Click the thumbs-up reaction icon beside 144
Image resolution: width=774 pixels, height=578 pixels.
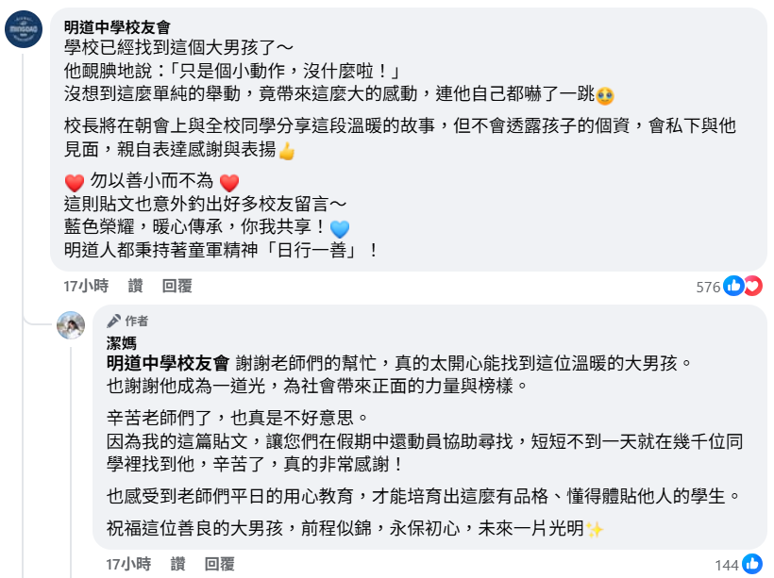pos(752,564)
